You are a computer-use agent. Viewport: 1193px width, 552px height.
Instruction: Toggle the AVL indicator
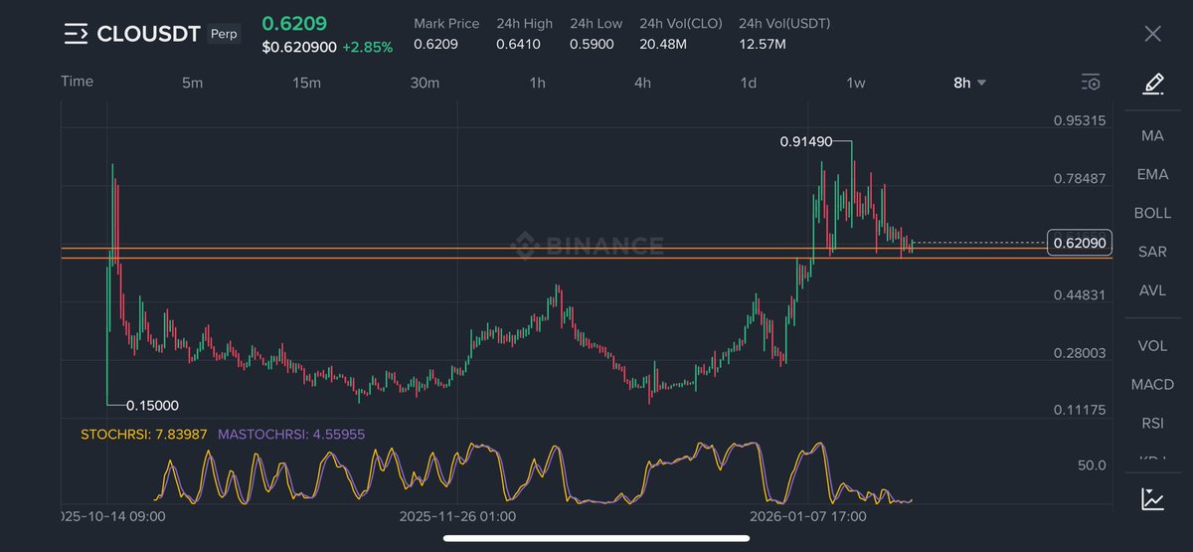pyautogui.click(x=1152, y=290)
